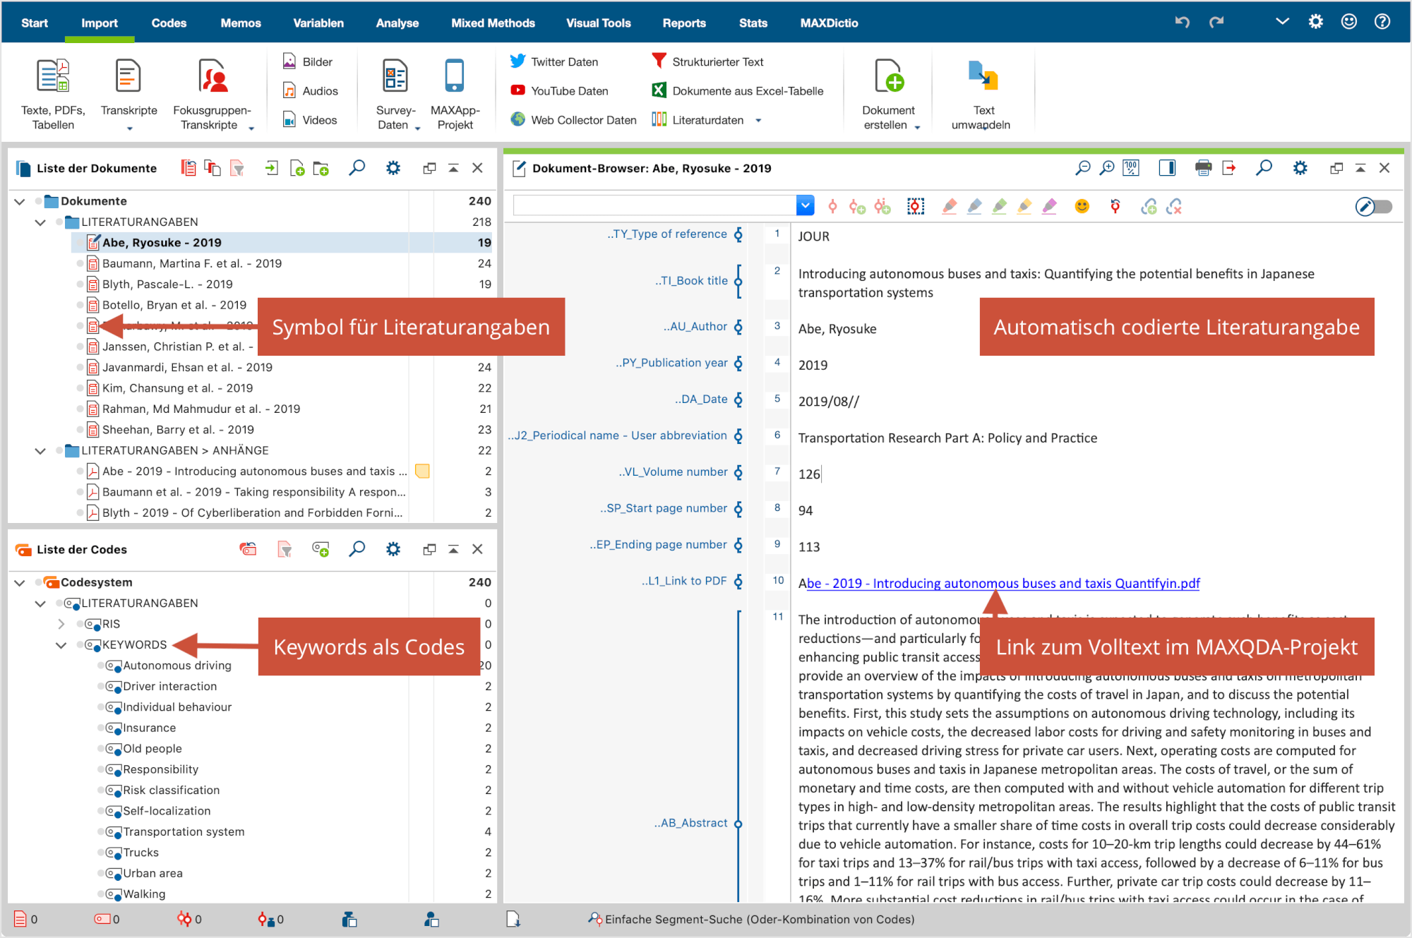Switch to the Start tab

35,23
